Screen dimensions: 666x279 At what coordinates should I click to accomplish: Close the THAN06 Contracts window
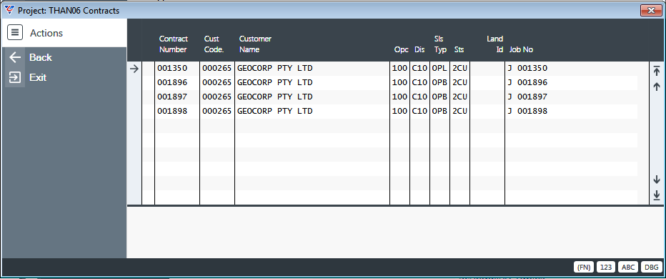(x=651, y=10)
